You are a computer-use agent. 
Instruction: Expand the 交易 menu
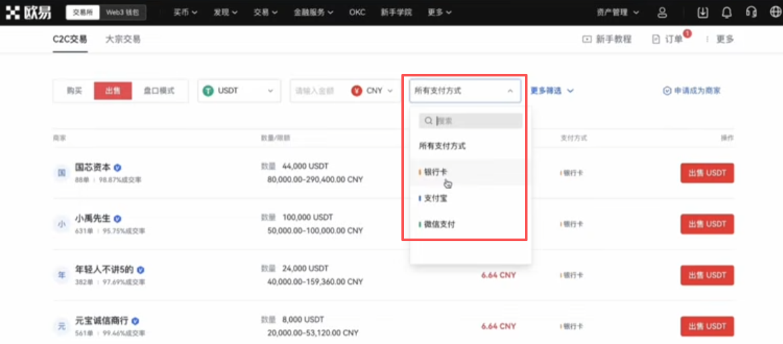point(265,13)
